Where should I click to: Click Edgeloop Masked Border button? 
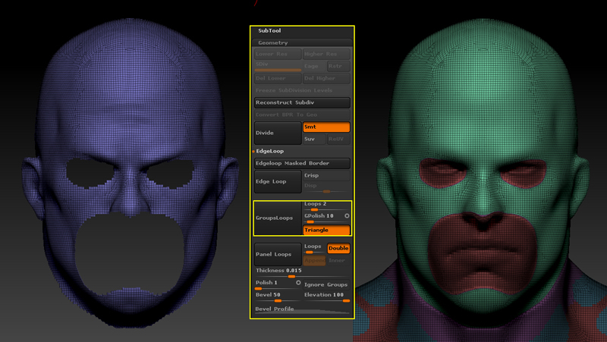(x=302, y=163)
